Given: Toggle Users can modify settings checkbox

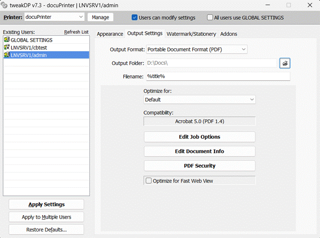Looking at the screenshot, I should tap(135, 17).
